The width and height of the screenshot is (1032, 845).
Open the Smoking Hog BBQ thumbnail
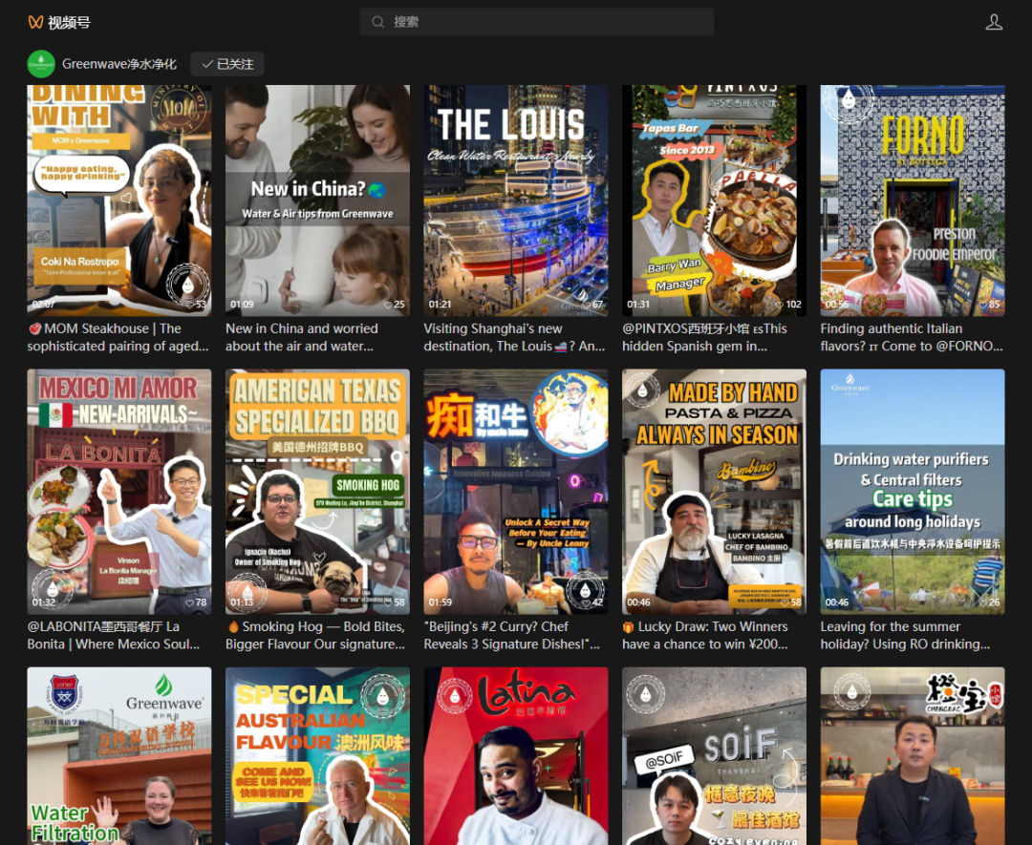pyautogui.click(x=317, y=491)
